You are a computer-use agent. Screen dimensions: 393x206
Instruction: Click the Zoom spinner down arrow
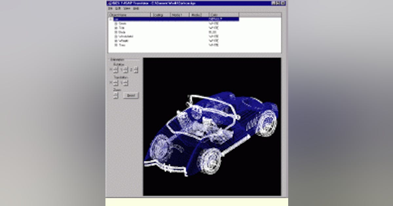[x=116, y=96]
